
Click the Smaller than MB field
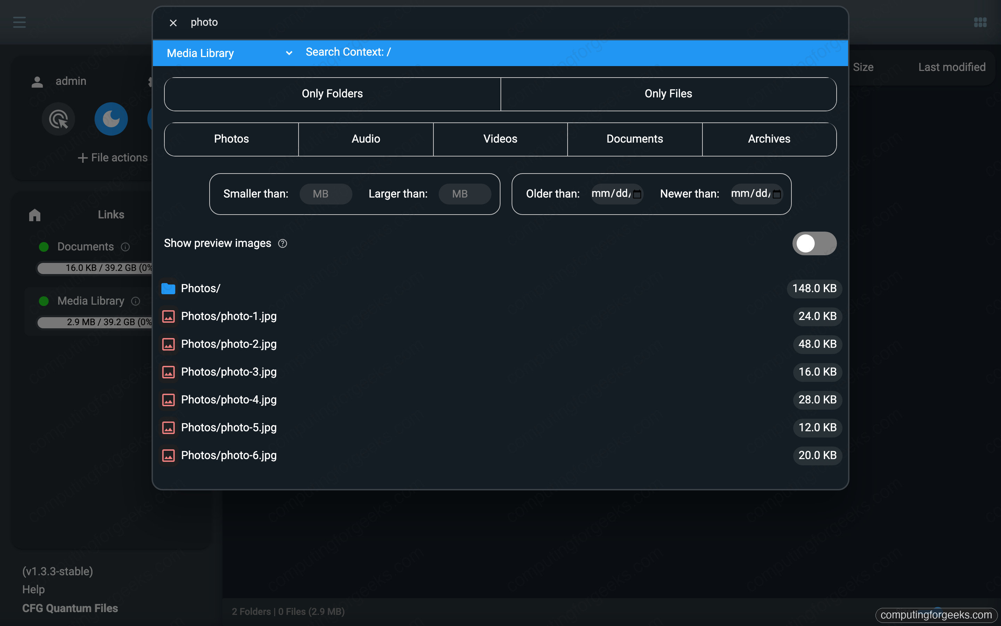(x=326, y=194)
